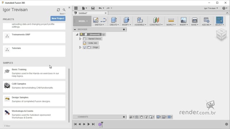Image resolution: width=230 pixels, height=129 pixels.
Task: Refresh the data panel
Action: (58, 10)
